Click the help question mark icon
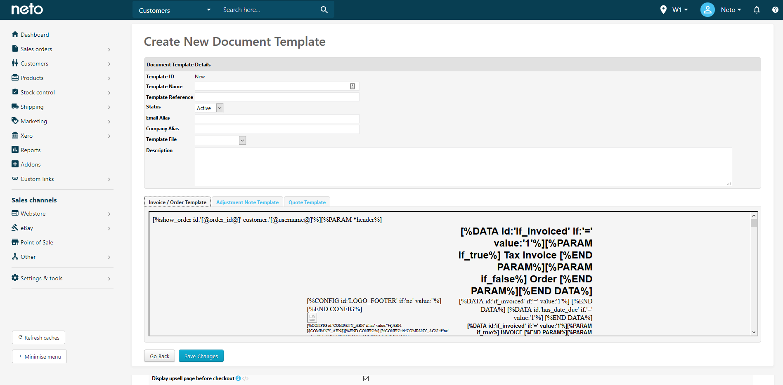Screen dimensions: 783x385 coord(775,10)
